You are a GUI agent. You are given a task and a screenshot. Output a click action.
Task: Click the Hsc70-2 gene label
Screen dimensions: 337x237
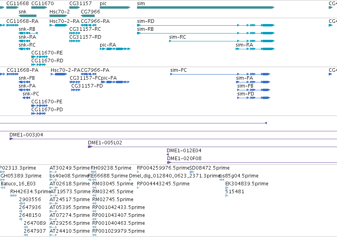pos(59,11)
